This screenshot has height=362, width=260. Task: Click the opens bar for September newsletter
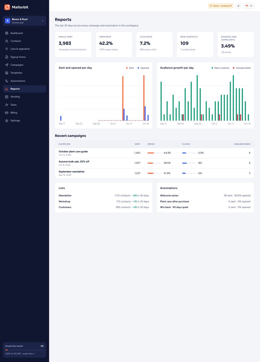155,173
